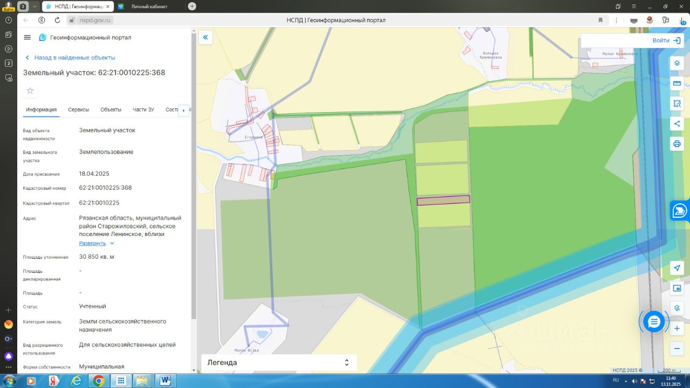
Task: Open the browser sidebar collections icon
Action: (9, 34)
